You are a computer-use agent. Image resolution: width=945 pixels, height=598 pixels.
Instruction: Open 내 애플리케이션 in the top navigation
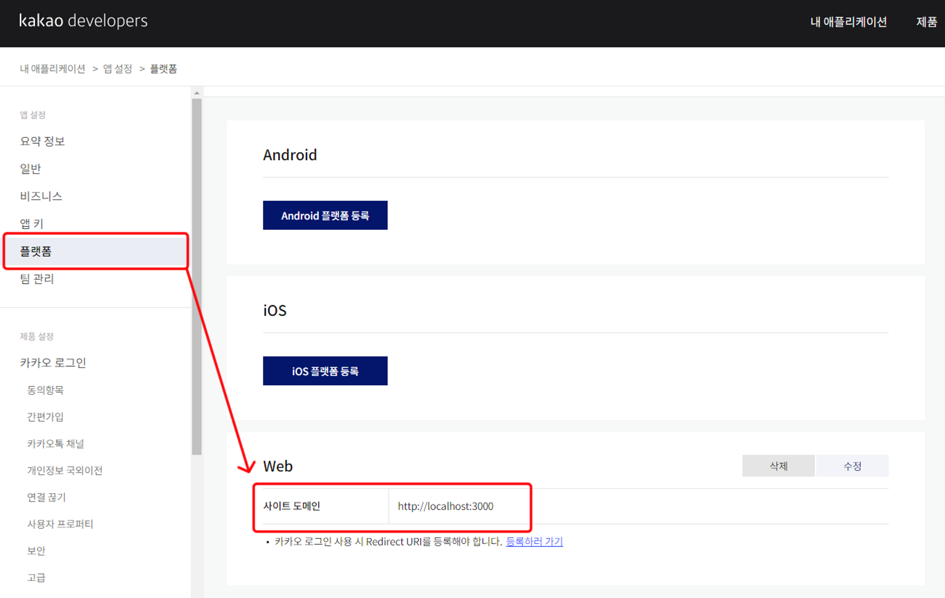(x=848, y=22)
